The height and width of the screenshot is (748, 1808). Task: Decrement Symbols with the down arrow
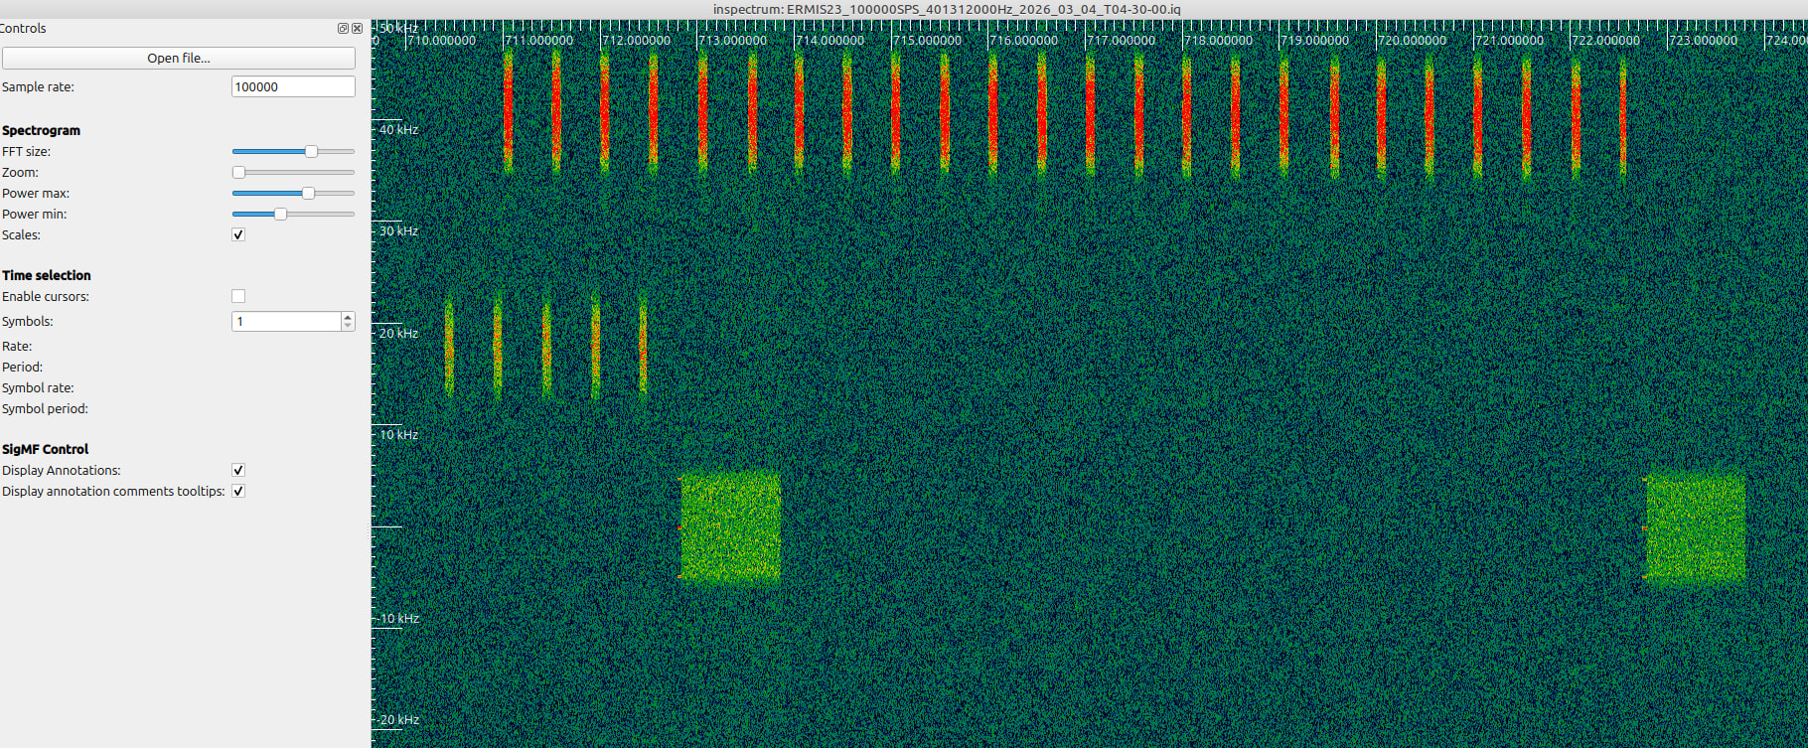pyautogui.click(x=348, y=326)
